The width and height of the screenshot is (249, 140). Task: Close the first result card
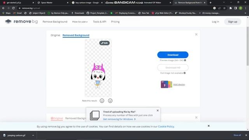click(196, 35)
